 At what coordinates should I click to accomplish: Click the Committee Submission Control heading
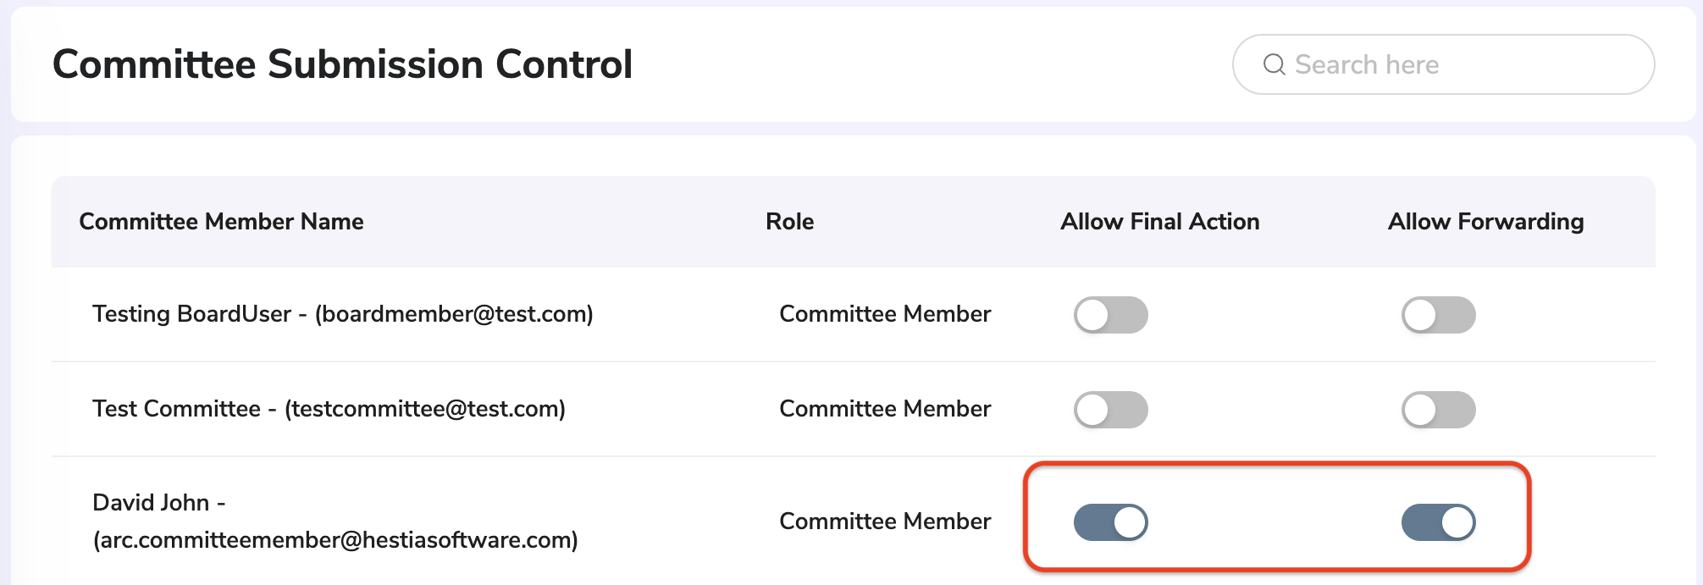click(x=342, y=64)
